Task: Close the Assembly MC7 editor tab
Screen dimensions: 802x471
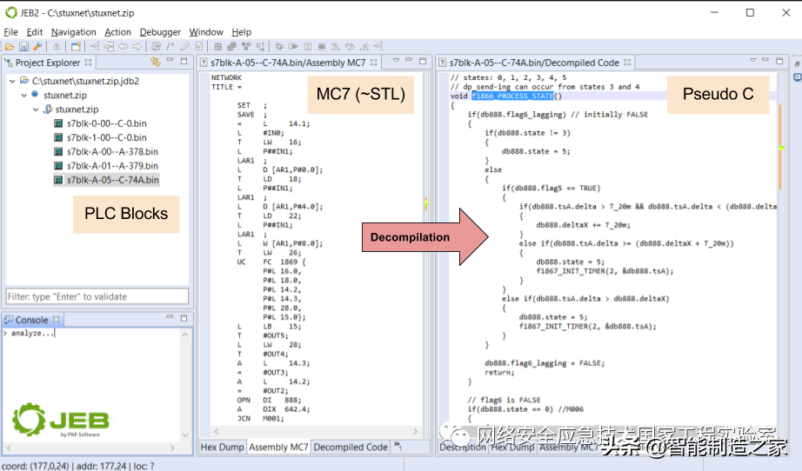Action: point(374,63)
